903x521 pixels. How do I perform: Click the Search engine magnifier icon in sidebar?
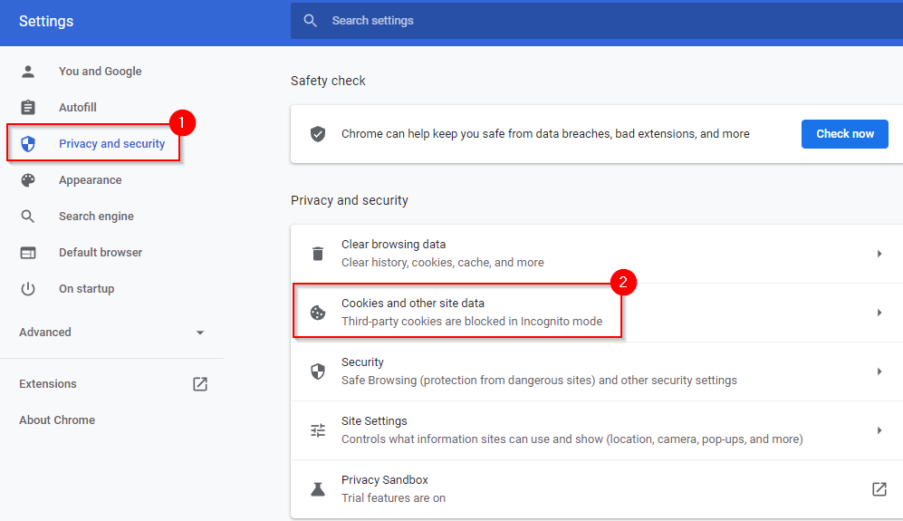click(x=28, y=217)
